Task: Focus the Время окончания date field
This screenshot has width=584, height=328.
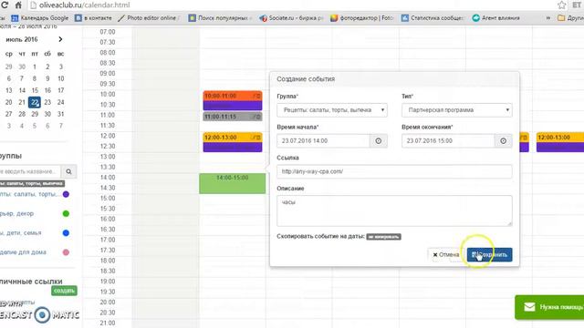Action: [448, 141]
